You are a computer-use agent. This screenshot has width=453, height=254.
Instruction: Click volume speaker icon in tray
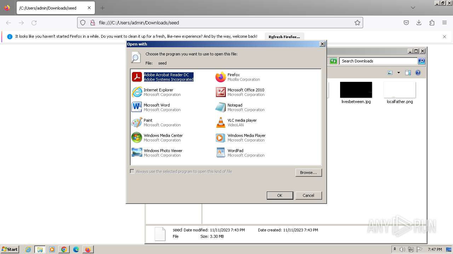click(x=402, y=249)
